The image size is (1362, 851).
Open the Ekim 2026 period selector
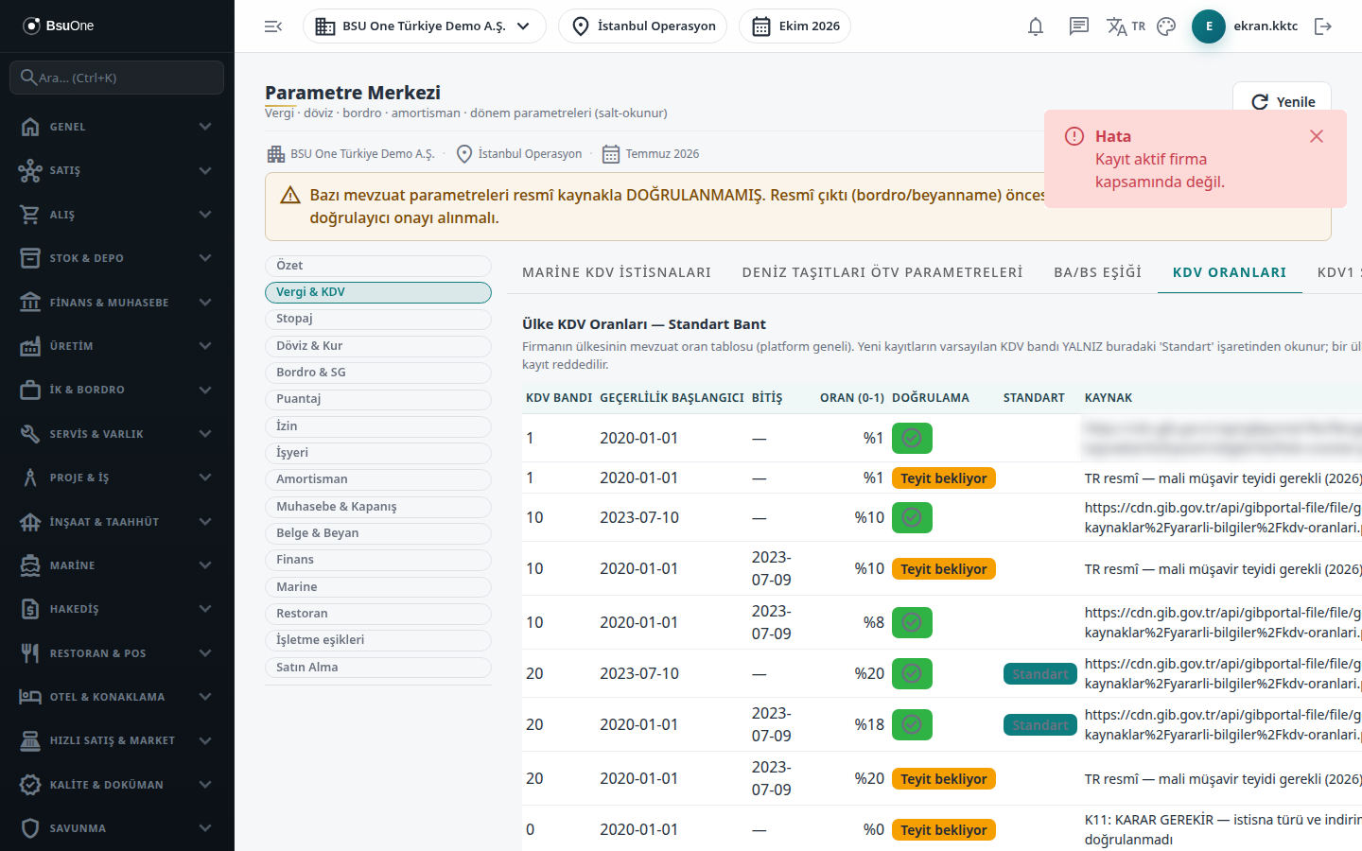[x=794, y=26]
